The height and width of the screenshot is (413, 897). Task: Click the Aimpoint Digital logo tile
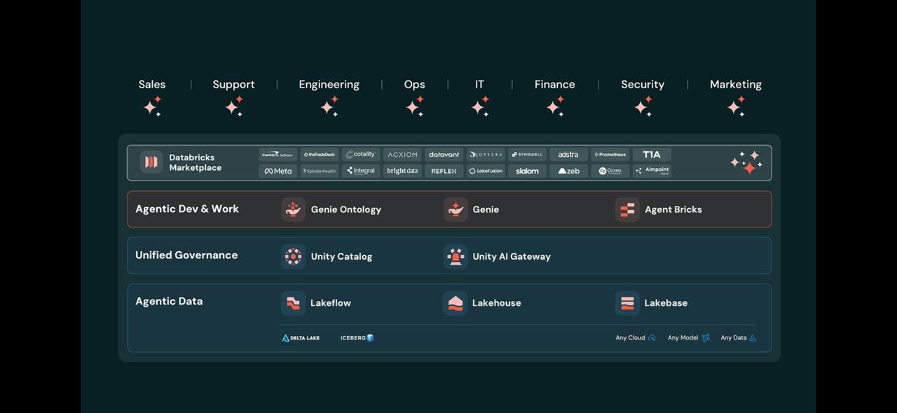tap(652, 171)
